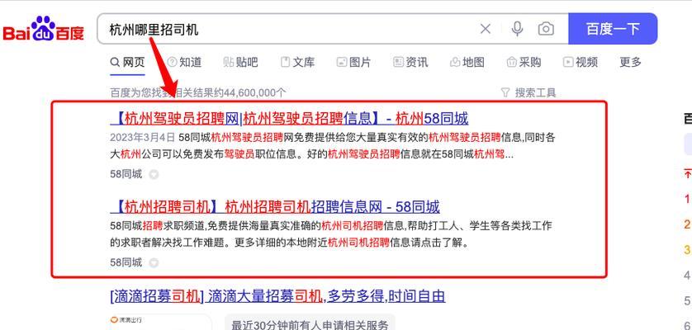Expand dropdown arrow beside first 58同城 source
The height and width of the screenshot is (330, 692).
coord(154,175)
